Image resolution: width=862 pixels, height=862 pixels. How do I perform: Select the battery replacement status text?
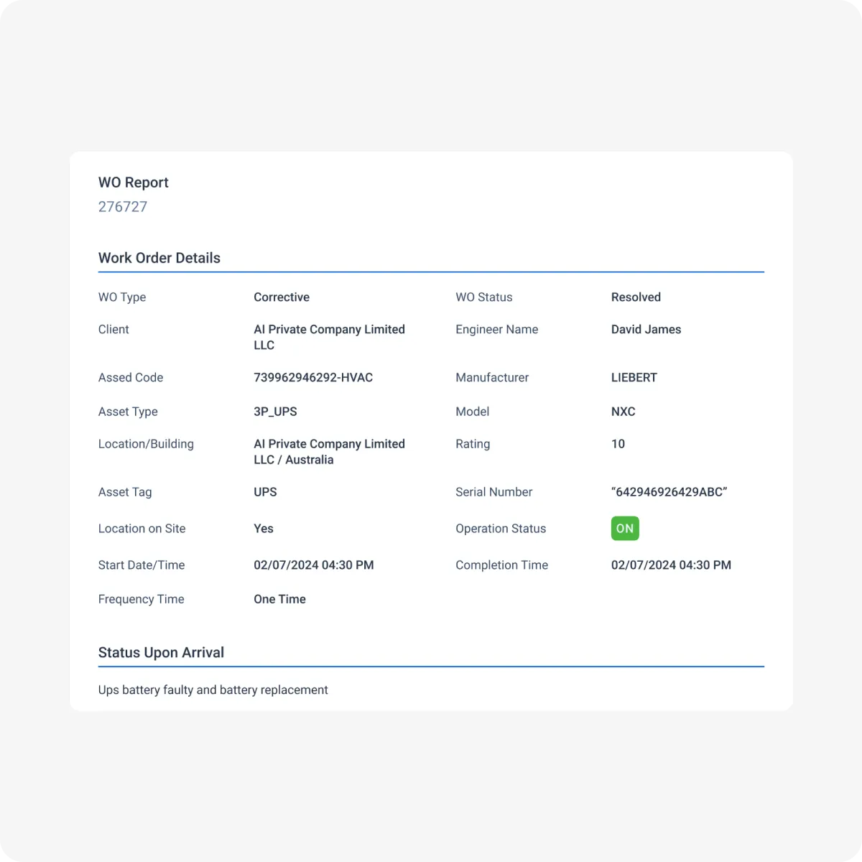213,690
